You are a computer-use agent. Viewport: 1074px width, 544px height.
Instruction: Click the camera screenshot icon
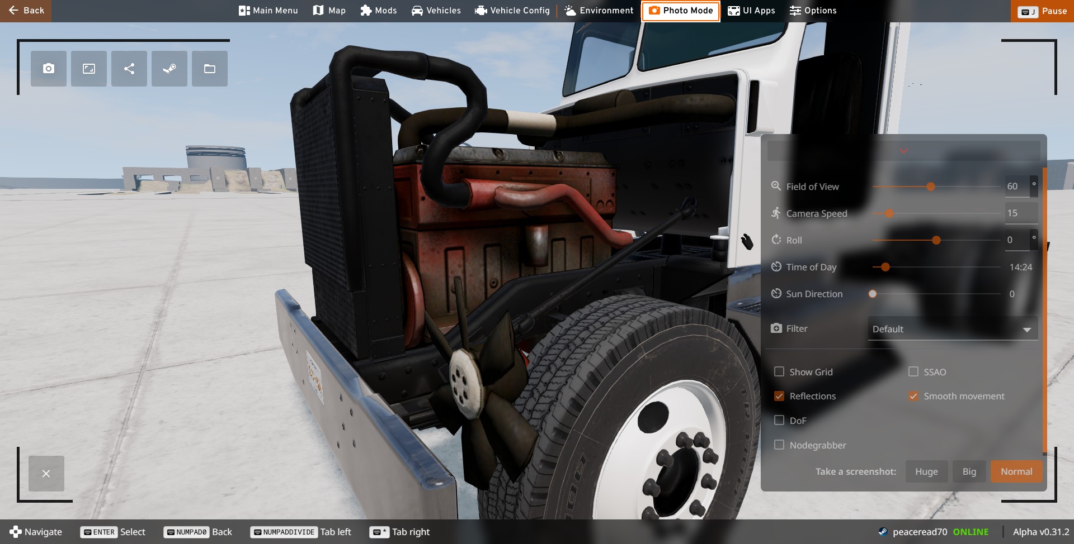(49, 69)
